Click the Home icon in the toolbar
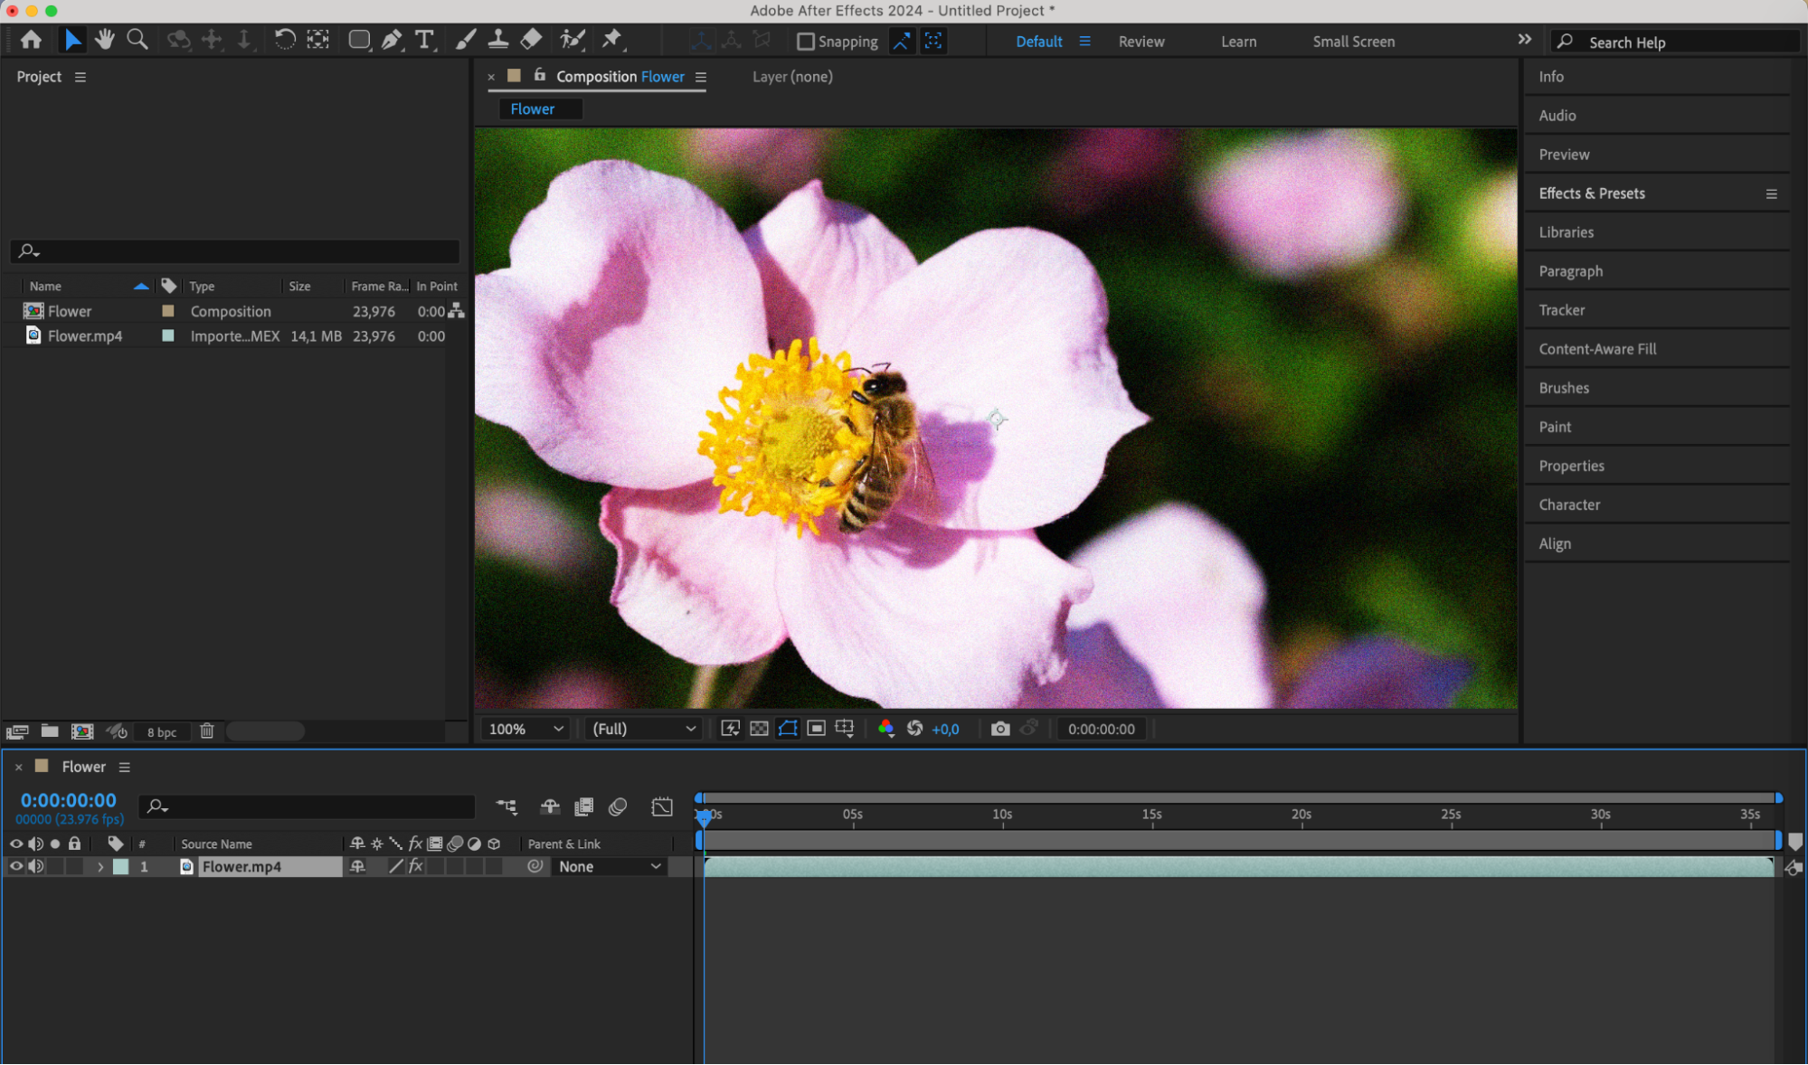 pyautogui.click(x=31, y=39)
